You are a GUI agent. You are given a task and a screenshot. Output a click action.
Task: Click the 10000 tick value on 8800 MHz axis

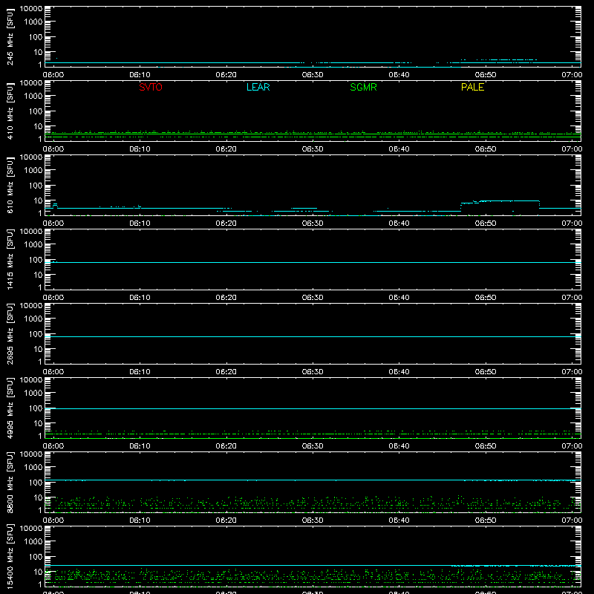pos(31,454)
